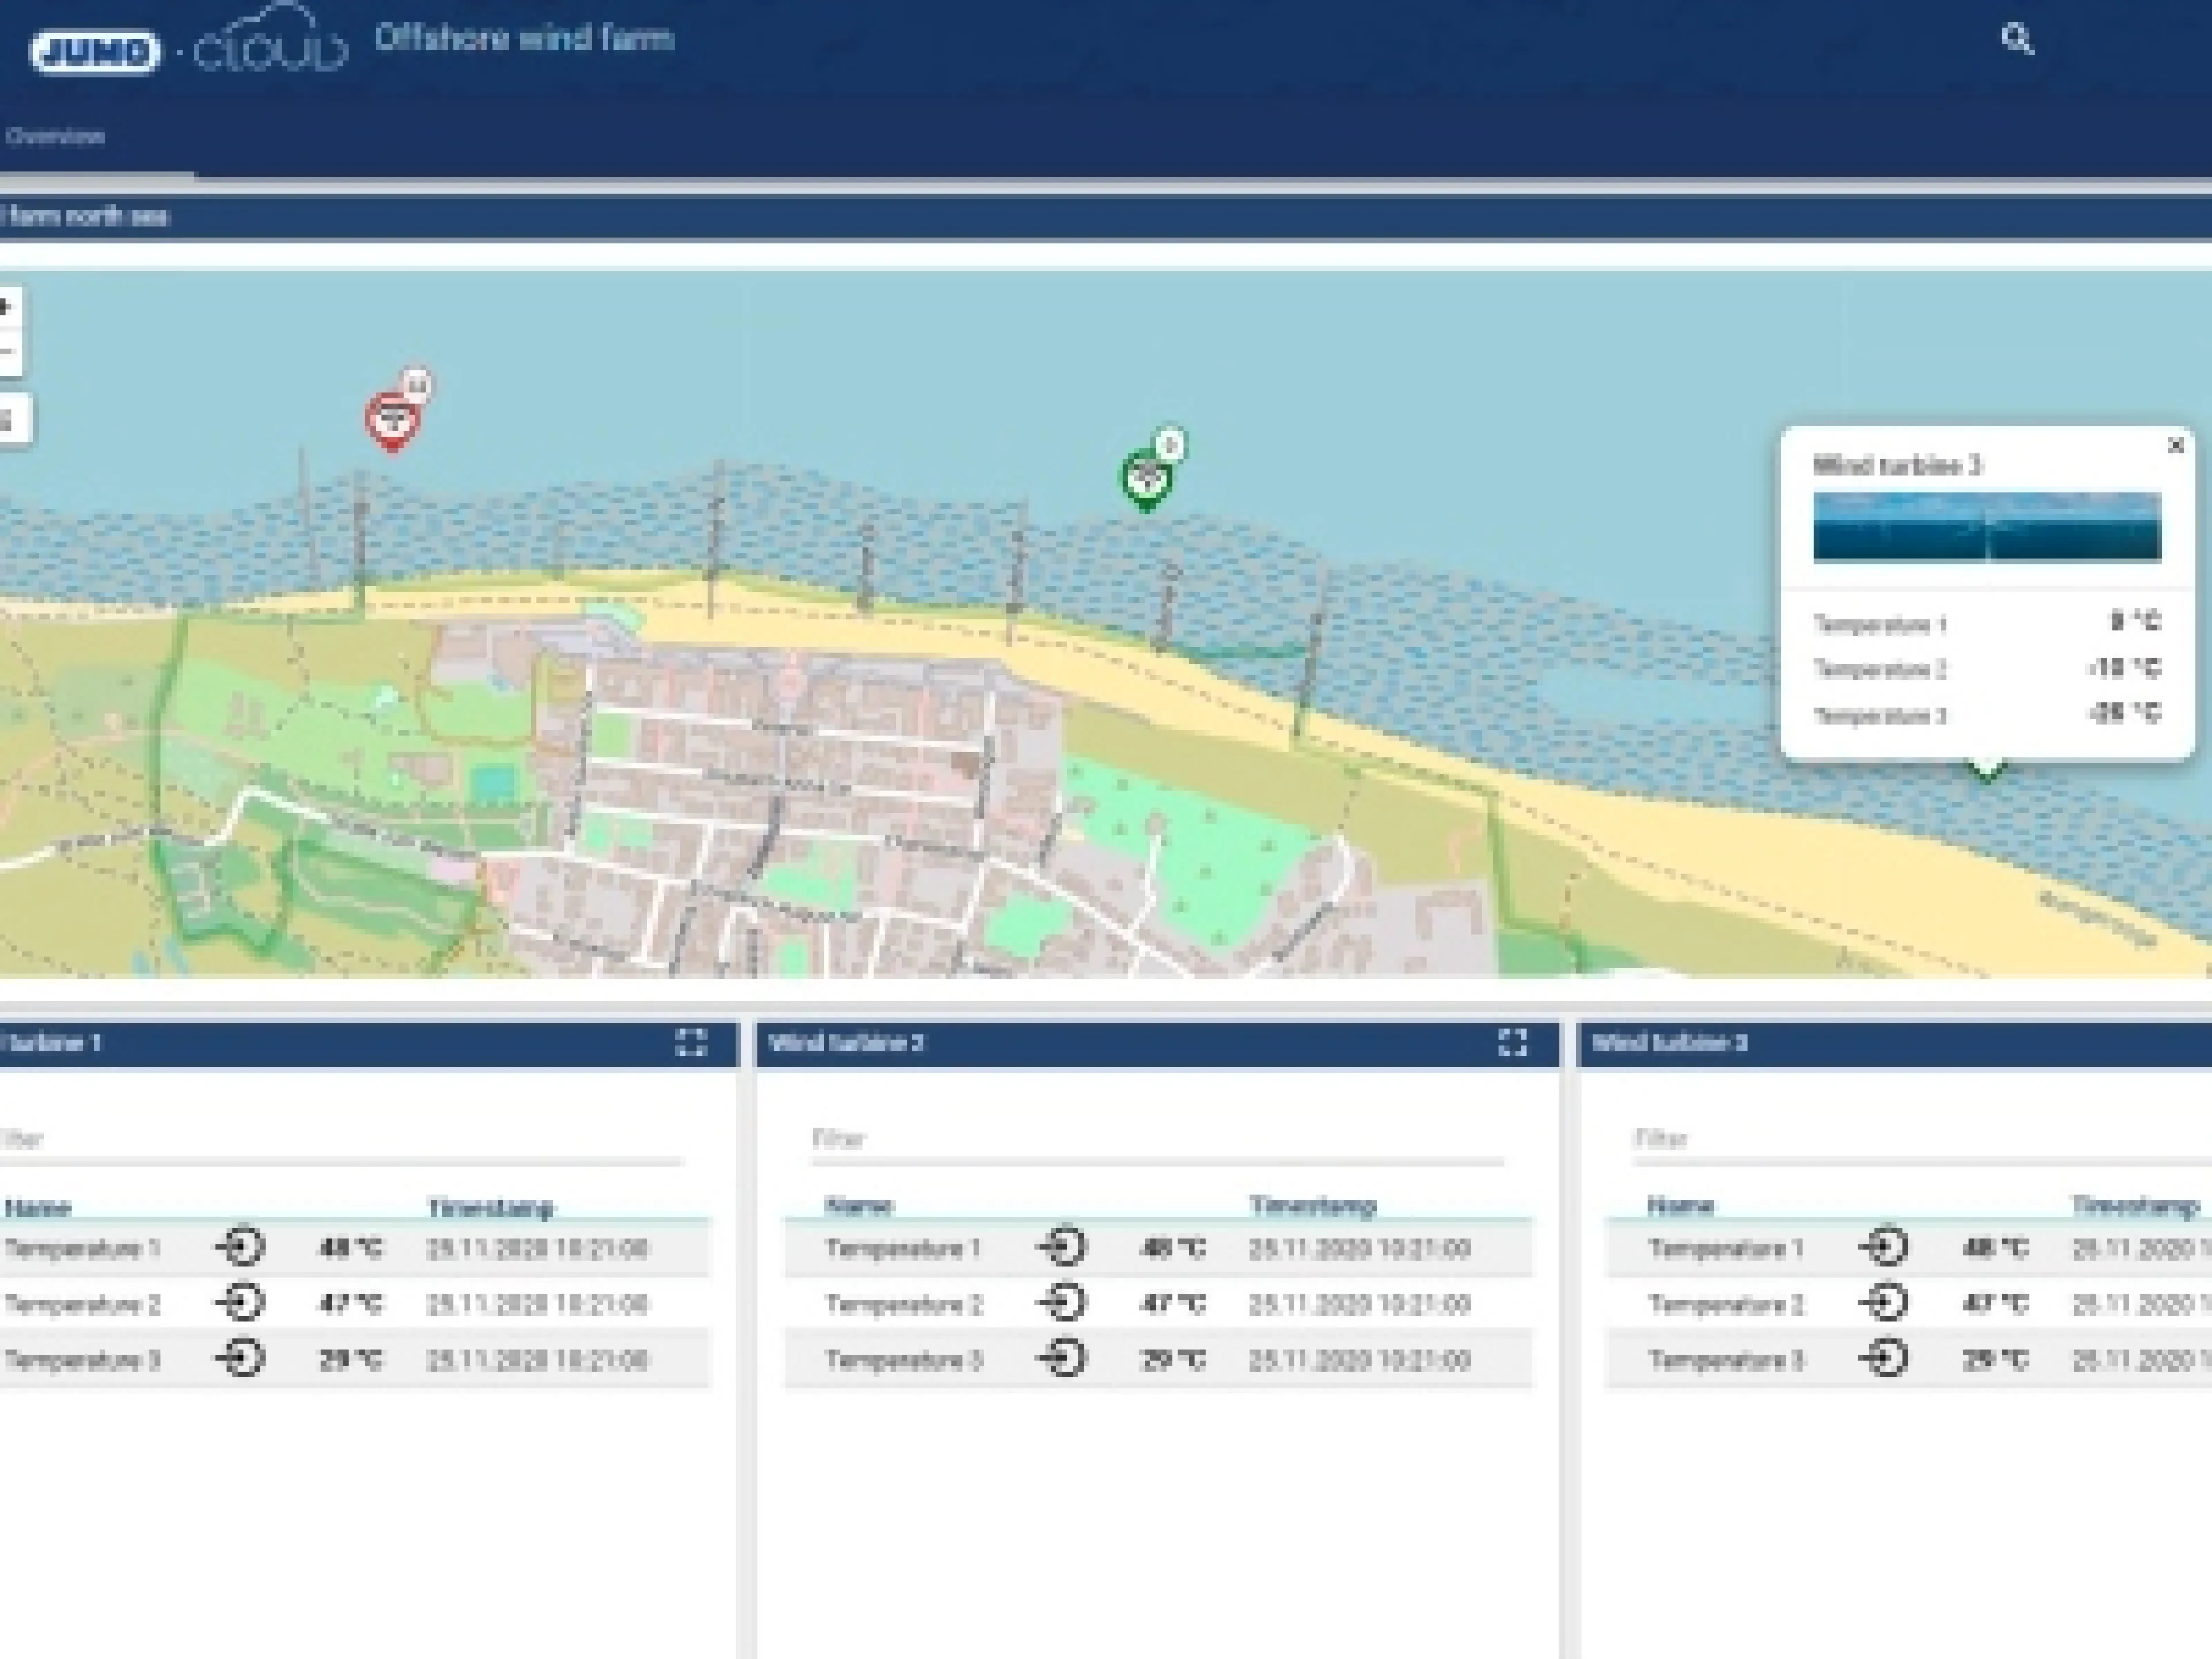Open the Wind turbine 3 popup image
2212x1659 pixels.
(1987, 527)
